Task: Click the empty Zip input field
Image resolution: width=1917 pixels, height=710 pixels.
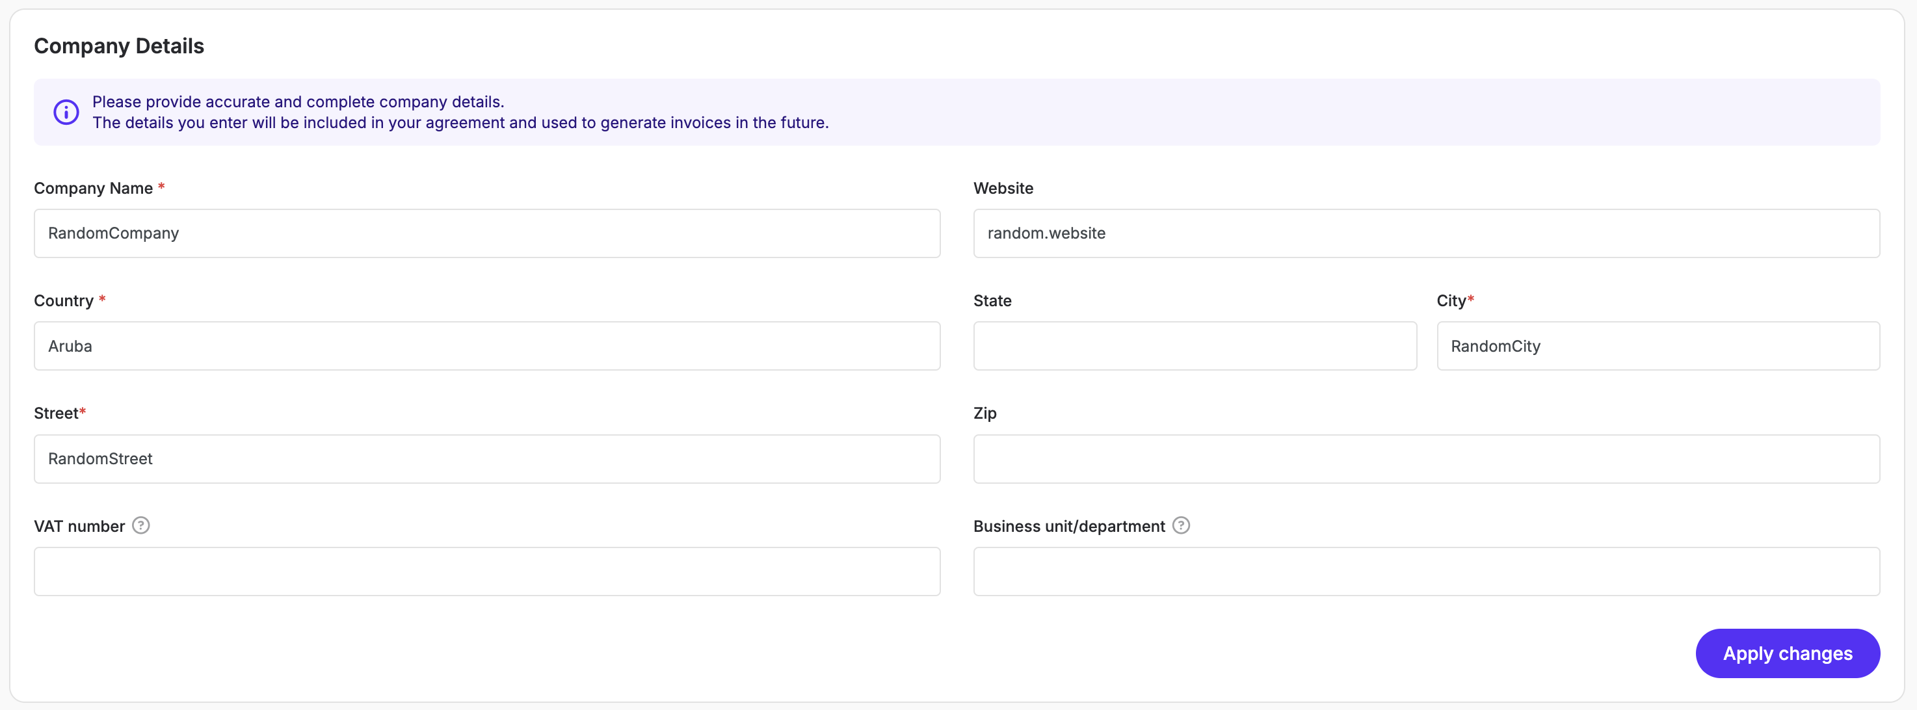Action: (1426, 458)
